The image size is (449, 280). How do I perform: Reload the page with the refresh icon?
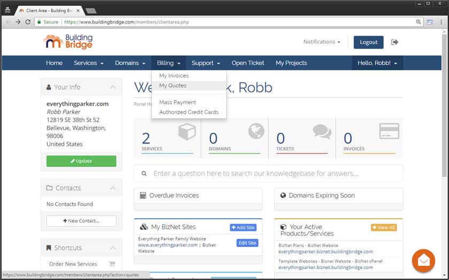[x=28, y=22]
